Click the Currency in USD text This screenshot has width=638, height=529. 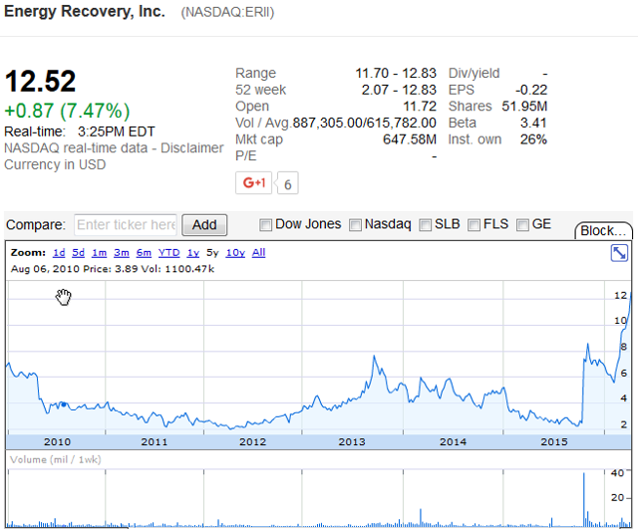55,164
